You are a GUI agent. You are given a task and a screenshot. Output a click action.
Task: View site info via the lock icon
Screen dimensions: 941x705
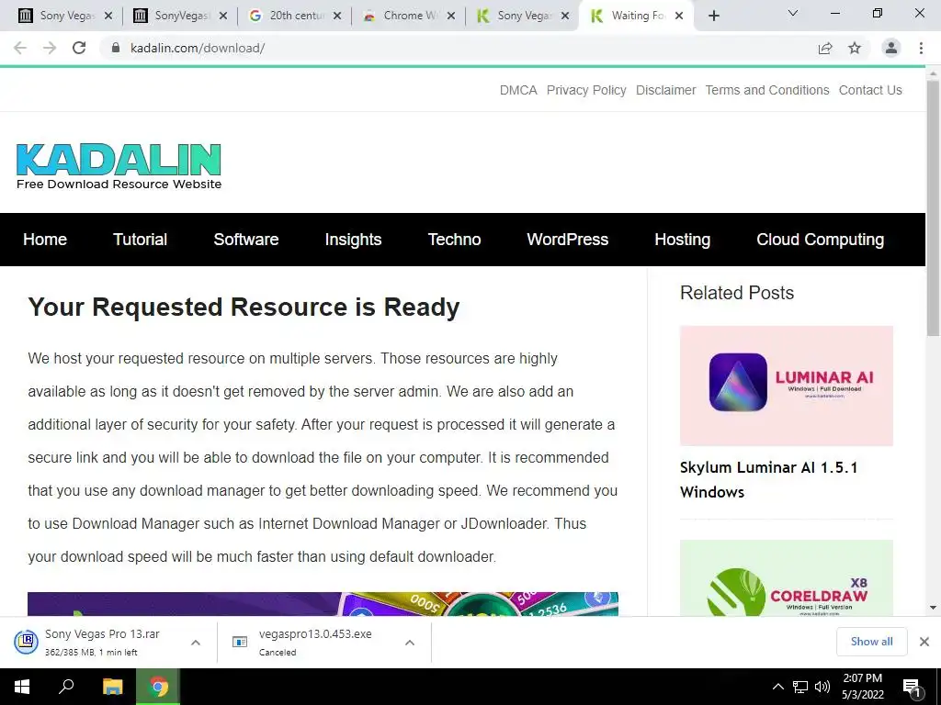click(116, 48)
